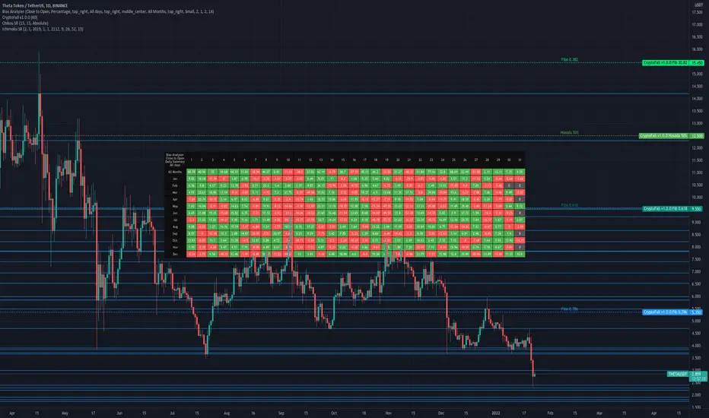Click 'Sep' on the time axis
Image resolution: width=709 pixels, height=418 pixels.
[281, 413]
